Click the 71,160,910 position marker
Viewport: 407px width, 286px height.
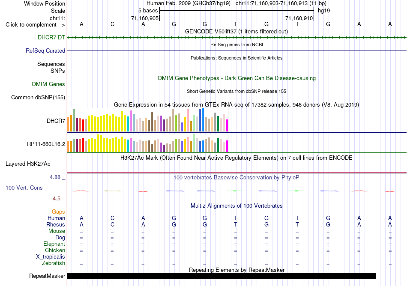299,18
